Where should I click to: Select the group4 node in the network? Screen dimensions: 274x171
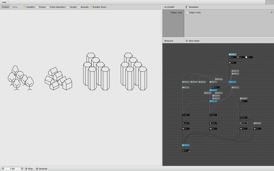(x=257, y=129)
